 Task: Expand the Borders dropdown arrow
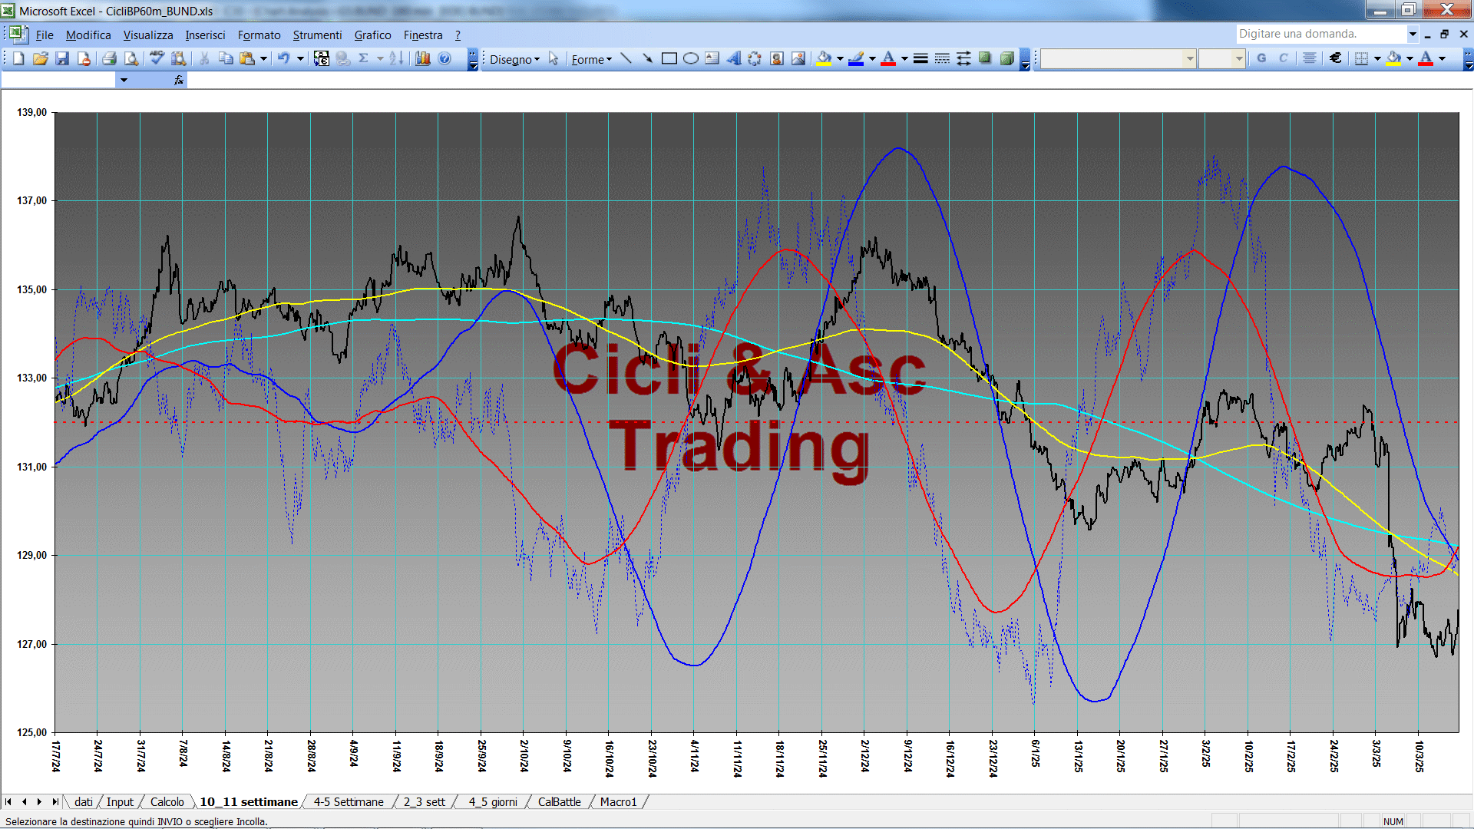[x=1377, y=58]
